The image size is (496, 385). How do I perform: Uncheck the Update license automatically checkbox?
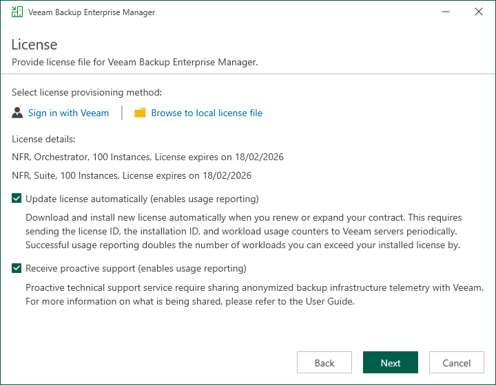tap(17, 199)
